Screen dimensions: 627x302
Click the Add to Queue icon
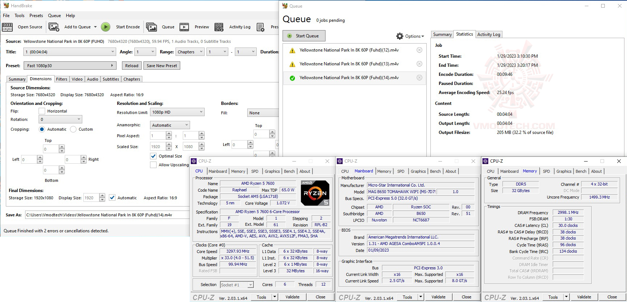[x=54, y=27]
